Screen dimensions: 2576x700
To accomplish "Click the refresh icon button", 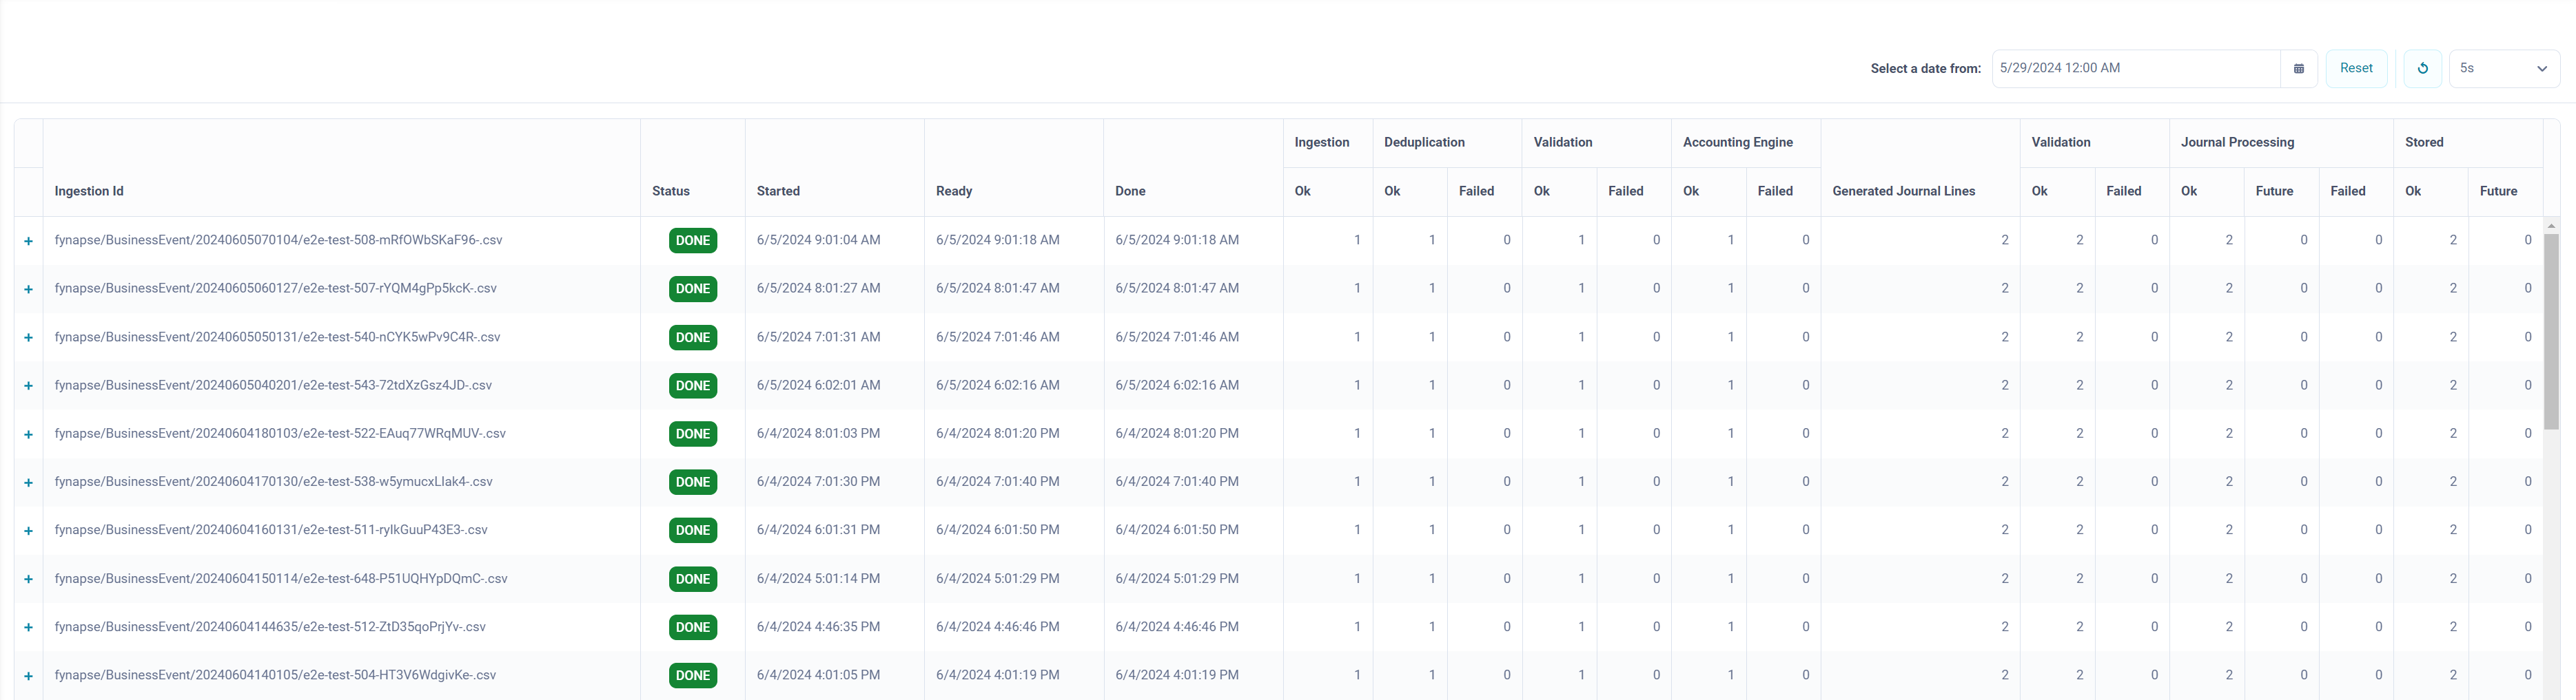I will click(2422, 69).
